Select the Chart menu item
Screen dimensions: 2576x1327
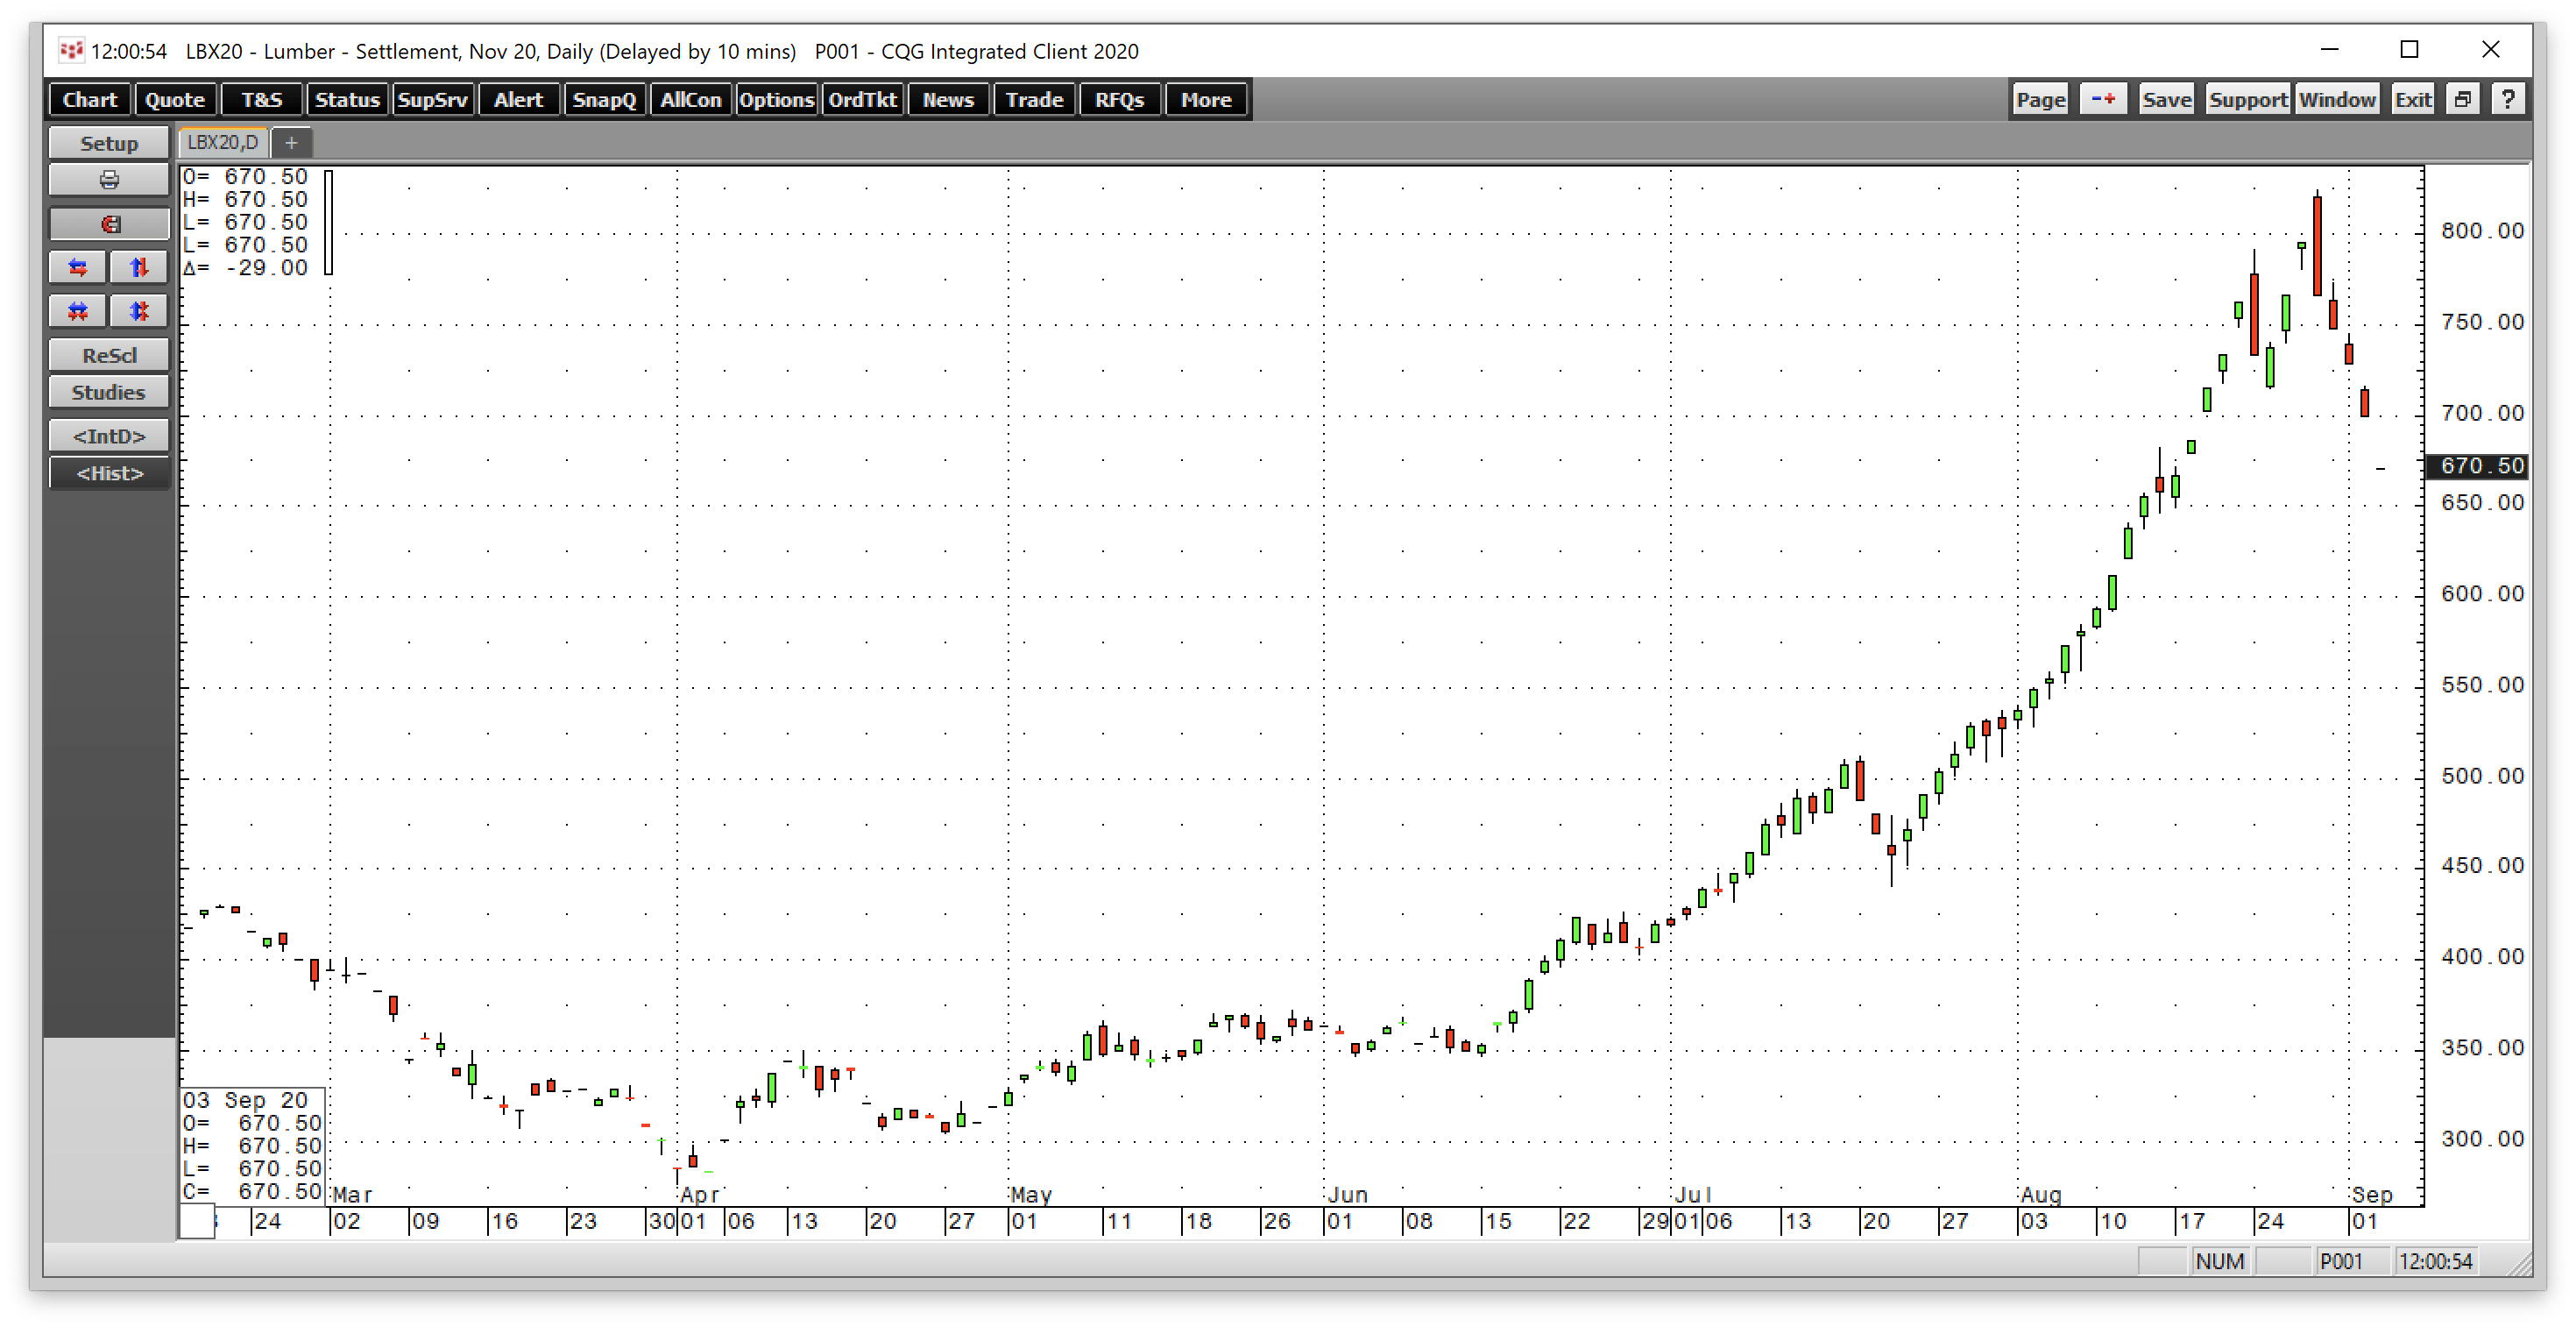pos(89,99)
